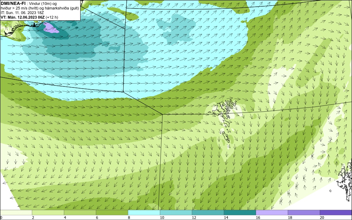Screen dimensions: 352x220
Task: Click the legend label '20'
Action: coord(322,218)
